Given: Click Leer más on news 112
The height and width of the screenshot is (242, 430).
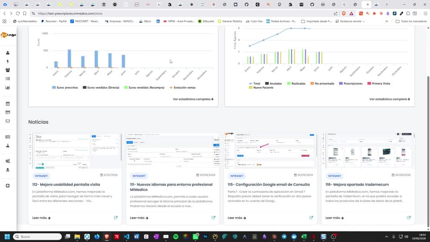Looking at the screenshot, I should [x=42, y=218].
